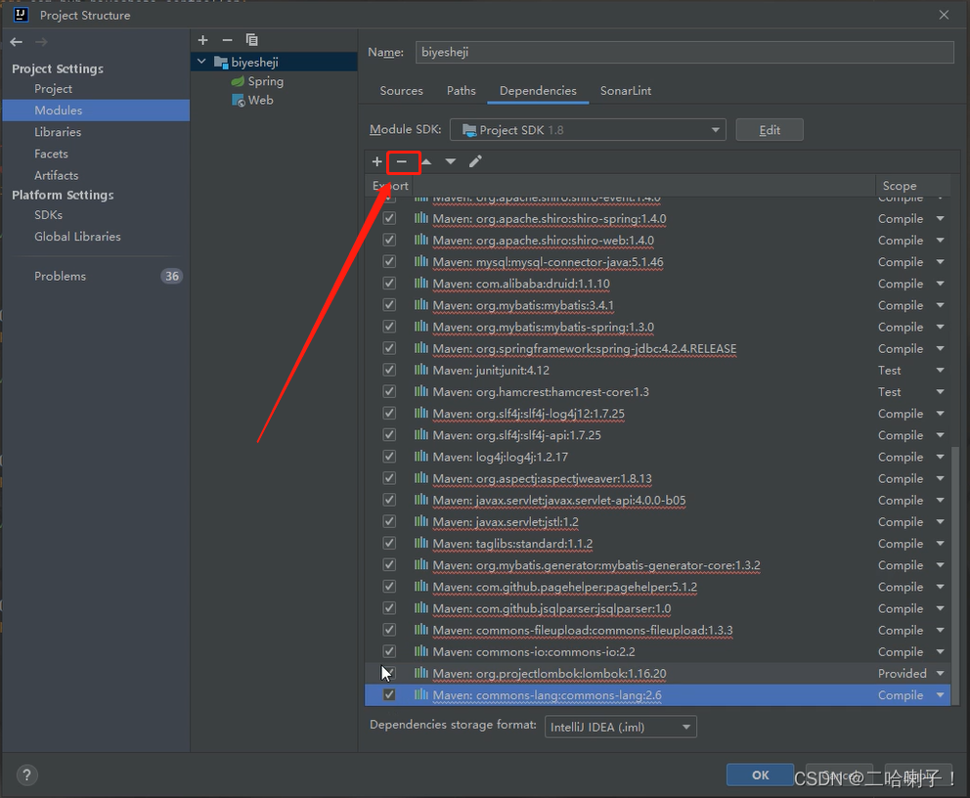Image resolution: width=970 pixels, height=798 pixels.
Task: Open Module SDK dropdown
Action: coord(588,130)
